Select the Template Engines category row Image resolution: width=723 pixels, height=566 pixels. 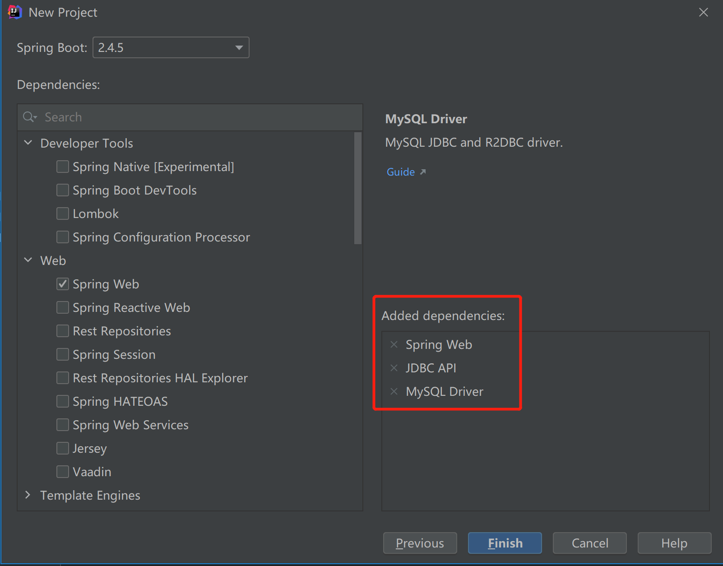[x=90, y=496]
